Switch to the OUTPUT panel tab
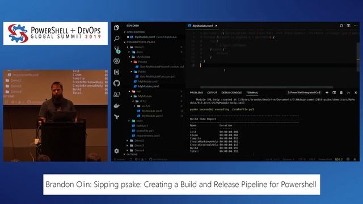The width and height of the screenshot is (363, 204). pyautogui.click(x=212, y=92)
